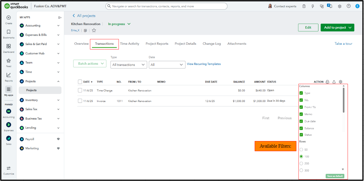Image resolution: width=364 pixels, height=181 pixels.
Task: Uncheck the Memo column checkbox
Action: click(x=301, y=114)
